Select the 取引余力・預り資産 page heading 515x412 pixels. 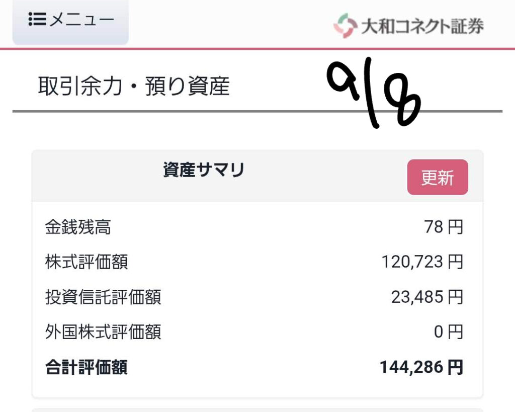(134, 87)
